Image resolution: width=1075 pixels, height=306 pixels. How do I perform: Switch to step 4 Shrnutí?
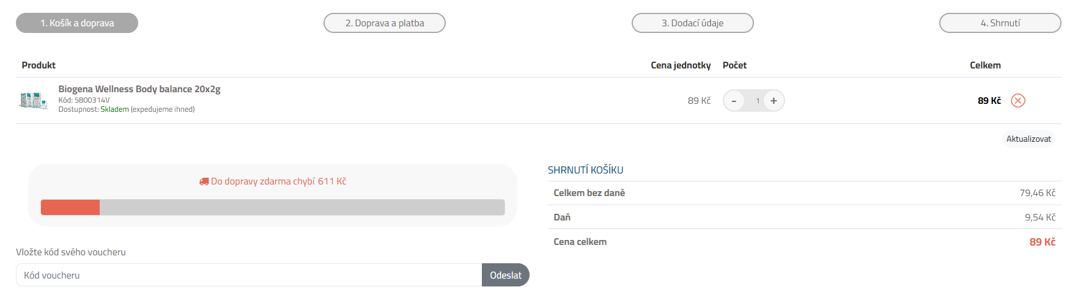pos(1000,23)
